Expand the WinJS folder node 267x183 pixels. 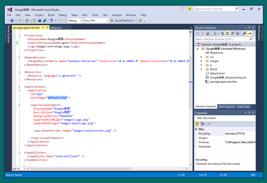pos(201,69)
